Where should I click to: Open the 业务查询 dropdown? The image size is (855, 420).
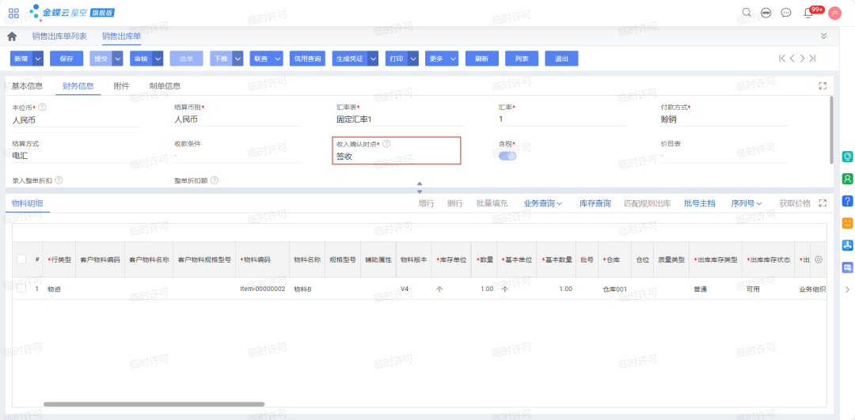click(x=543, y=203)
